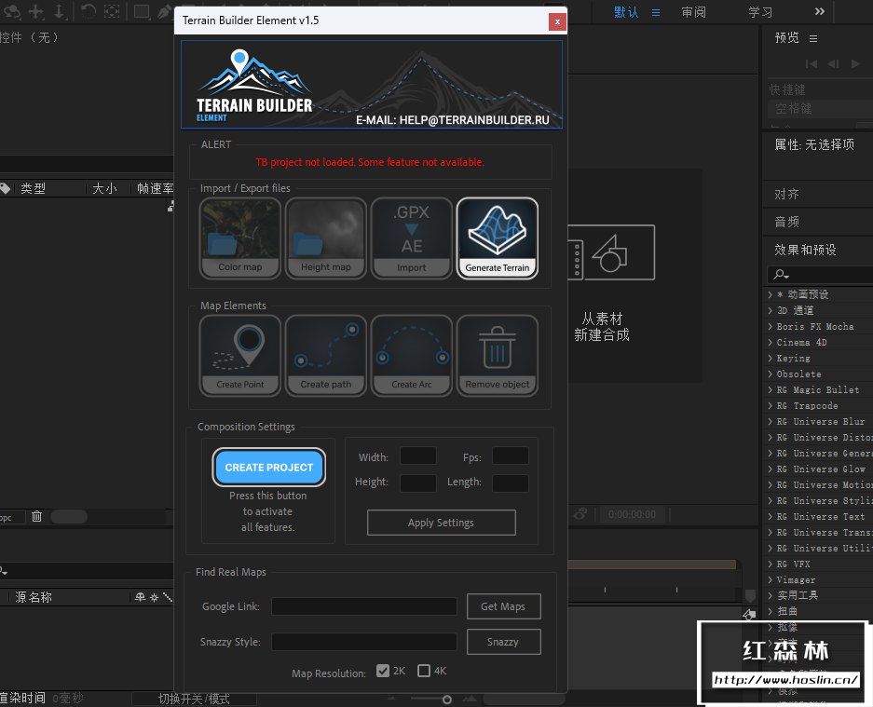Expand the RG Universe Glow category
This screenshot has width=873, height=707.
pyautogui.click(x=770, y=469)
